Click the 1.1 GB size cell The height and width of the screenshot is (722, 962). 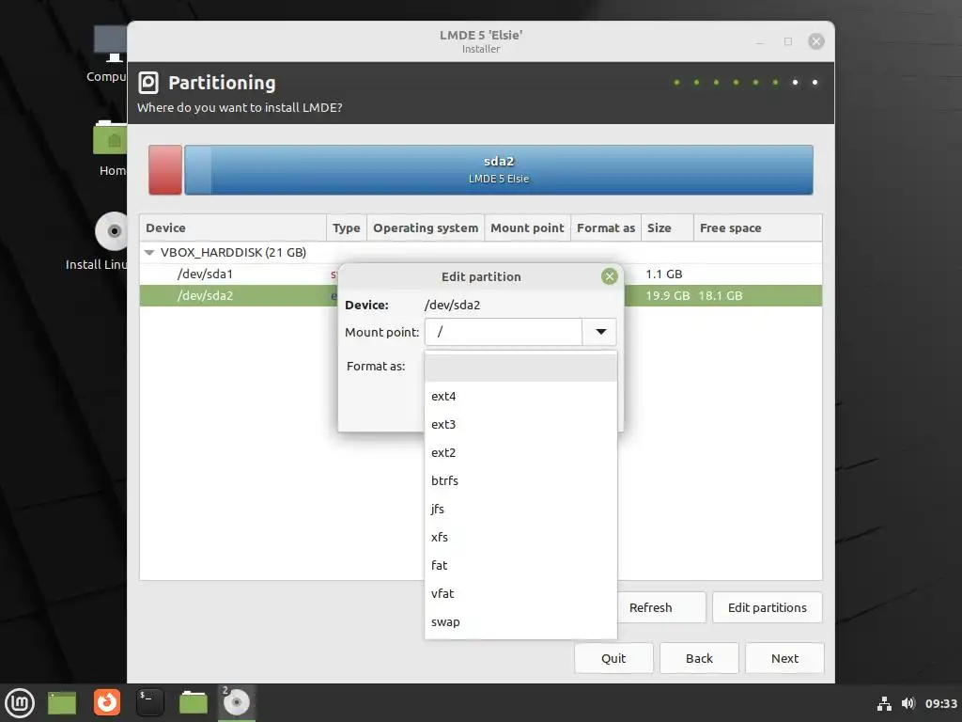(664, 274)
